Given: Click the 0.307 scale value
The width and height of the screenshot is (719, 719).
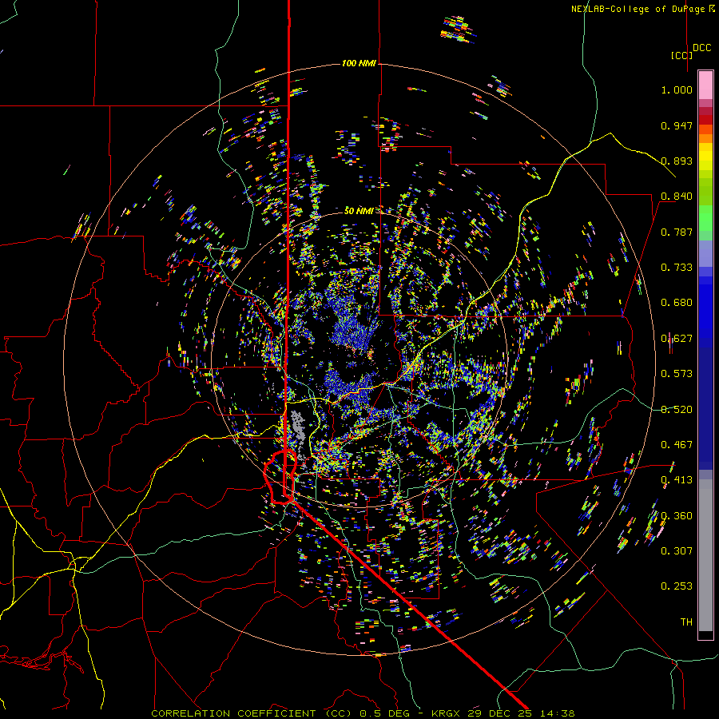Looking at the screenshot, I should coord(677,551).
